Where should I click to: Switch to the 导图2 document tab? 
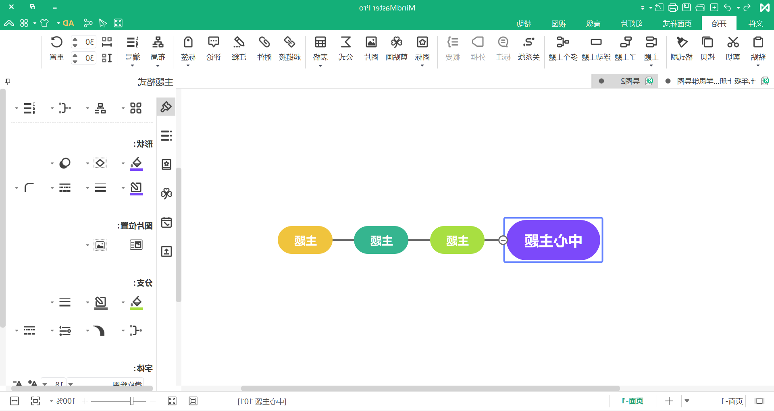tap(625, 81)
